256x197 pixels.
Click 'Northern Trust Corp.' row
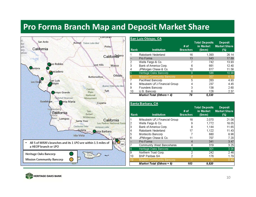click(x=182, y=153)
